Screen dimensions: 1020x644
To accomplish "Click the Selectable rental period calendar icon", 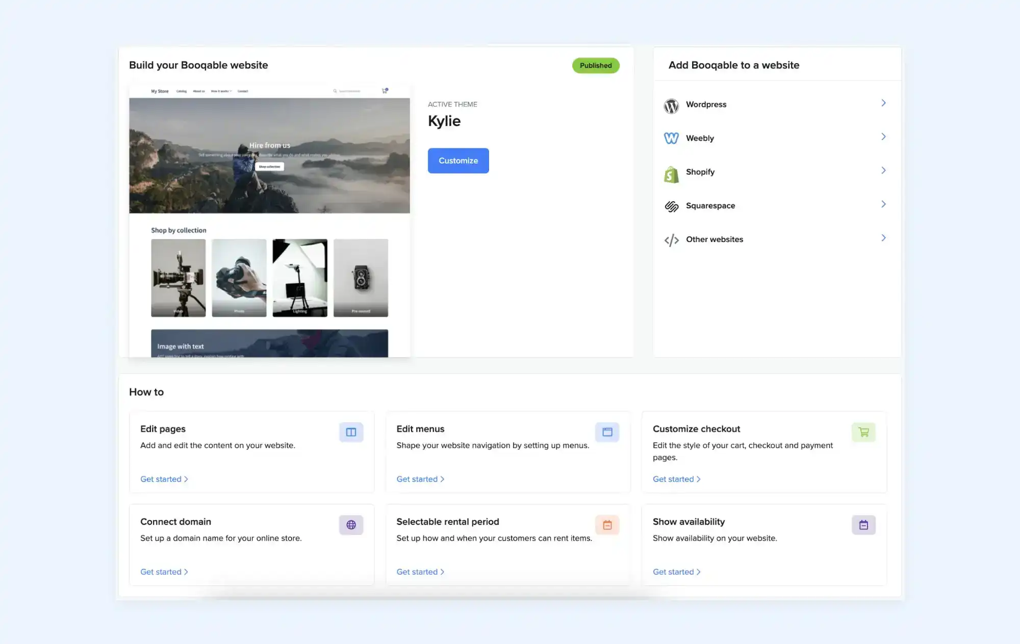I will click(x=607, y=524).
